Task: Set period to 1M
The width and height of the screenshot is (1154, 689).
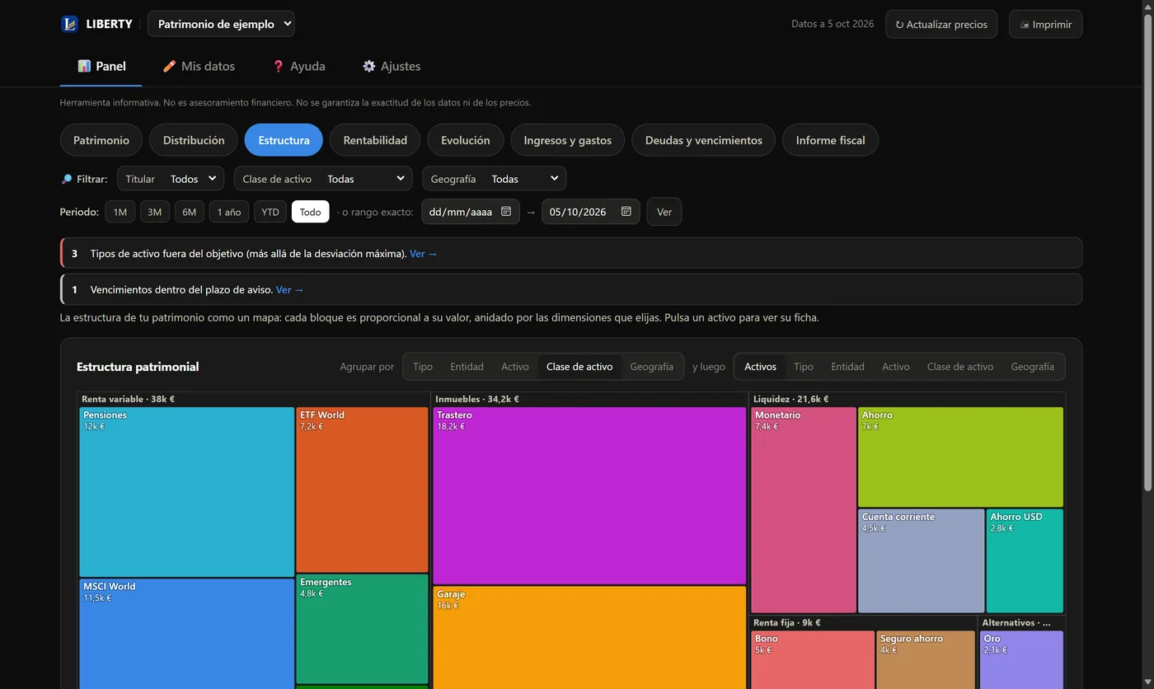Action: point(120,212)
